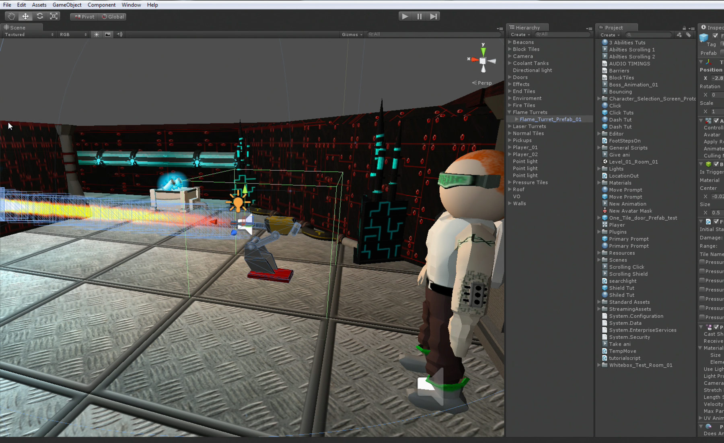724x443 pixels.
Task: Click Level_01_Room_01 Unity scene icon
Action: pos(605,162)
